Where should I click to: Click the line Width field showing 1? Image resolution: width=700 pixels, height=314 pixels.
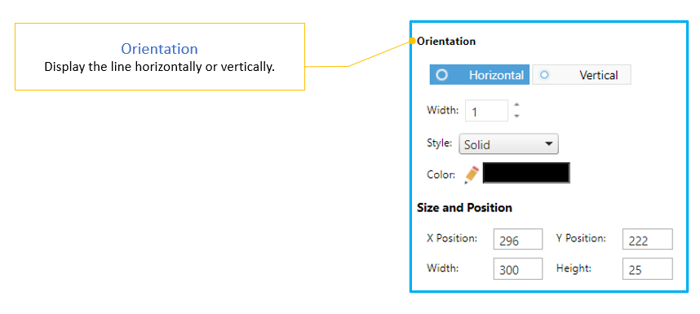486,111
